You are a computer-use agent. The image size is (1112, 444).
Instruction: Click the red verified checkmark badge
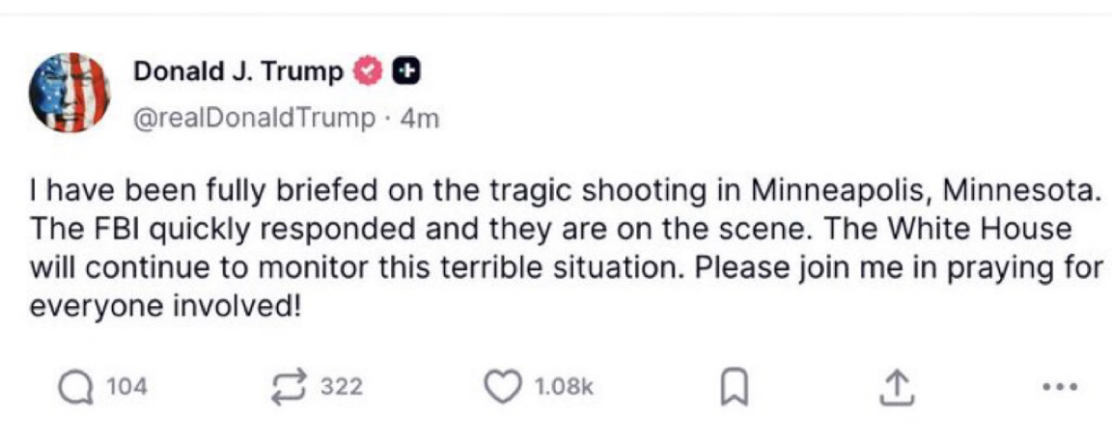pyautogui.click(x=369, y=71)
